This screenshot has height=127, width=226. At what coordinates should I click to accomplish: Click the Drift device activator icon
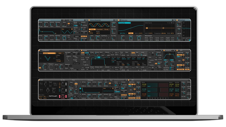tap(40, 80)
